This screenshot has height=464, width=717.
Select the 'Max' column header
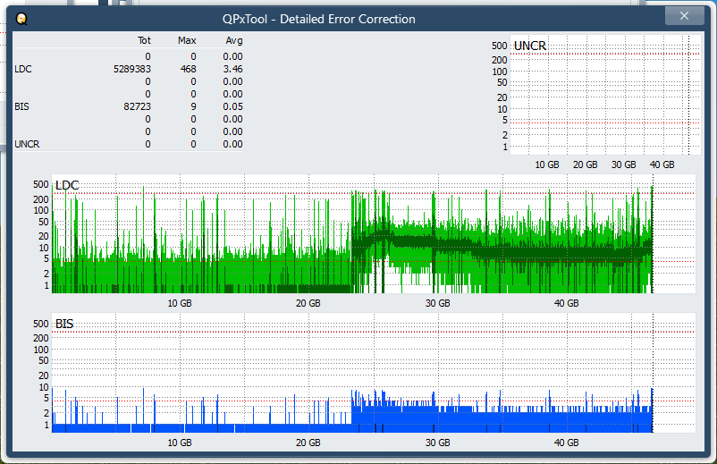pyautogui.click(x=187, y=41)
